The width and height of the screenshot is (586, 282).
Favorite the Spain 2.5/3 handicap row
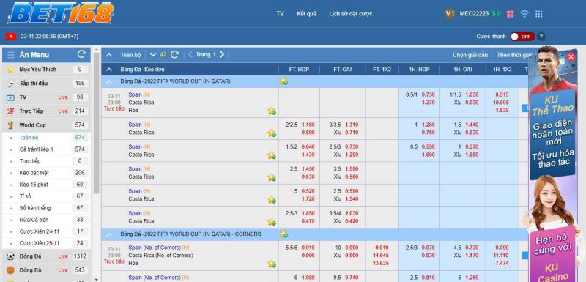272,221
